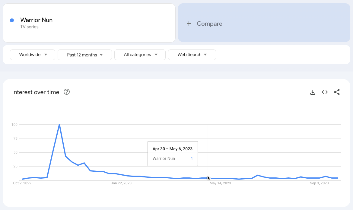353x210 pixels.
Task: Click the Warrior Nun label in the tooltip
Action: pos(164,158)
